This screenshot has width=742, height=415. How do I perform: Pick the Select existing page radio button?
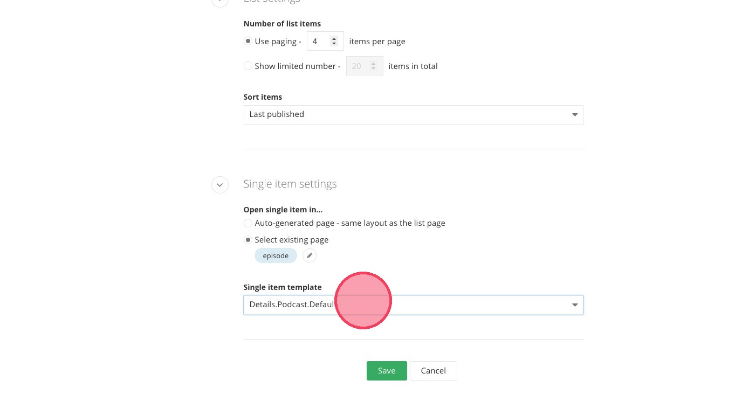(x=248, y=240)
